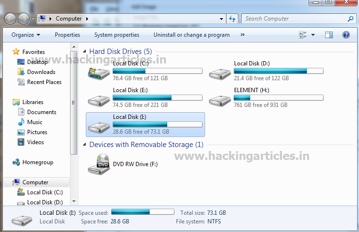This screenshot has width=359, height=232.
Task: Click Uninstall or change a program
Action: pyautogui.click(x=192, y=35)
